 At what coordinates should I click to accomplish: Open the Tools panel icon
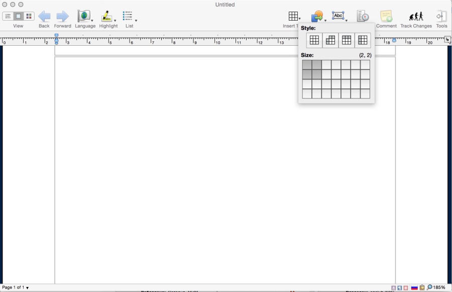coord(441,17)
